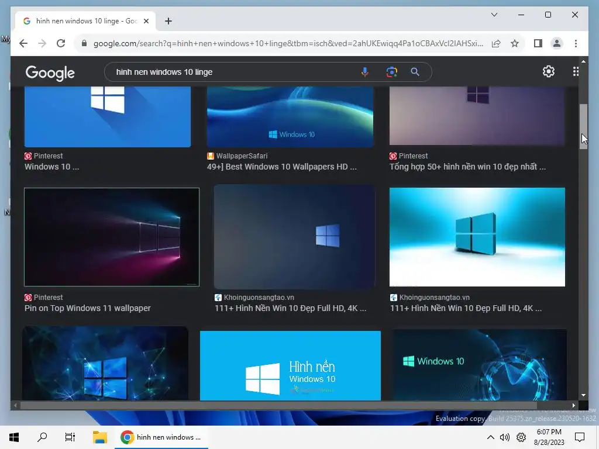Open Chrome profile avatar
599x449 pixels.
pos(557,43)
